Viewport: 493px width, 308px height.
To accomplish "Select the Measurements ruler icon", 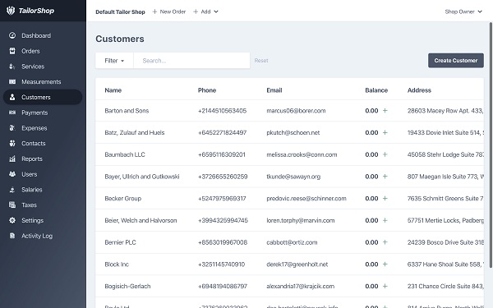I will [x=12, y=81].
